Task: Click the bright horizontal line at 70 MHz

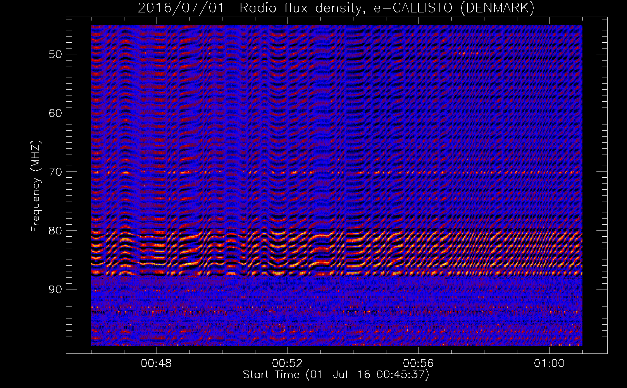Action: pos(337,171)
